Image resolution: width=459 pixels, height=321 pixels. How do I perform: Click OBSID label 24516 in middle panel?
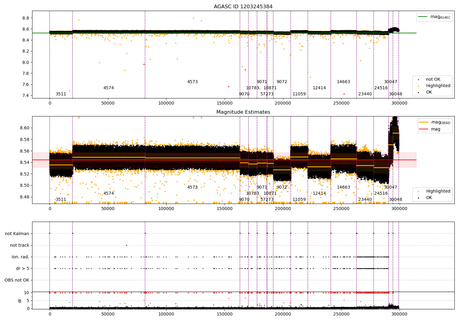(381, 194)
